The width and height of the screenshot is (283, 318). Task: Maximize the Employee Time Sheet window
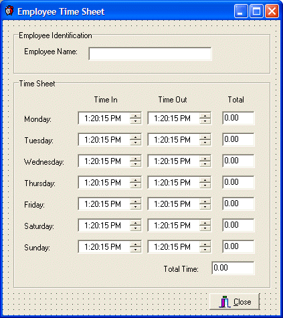256,11
